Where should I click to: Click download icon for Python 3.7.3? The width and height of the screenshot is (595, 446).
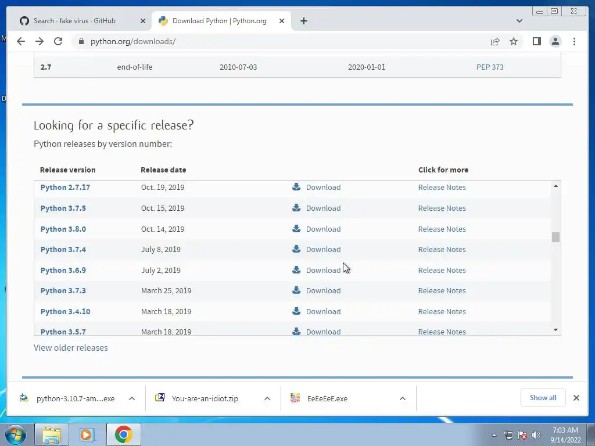point(296,290)
